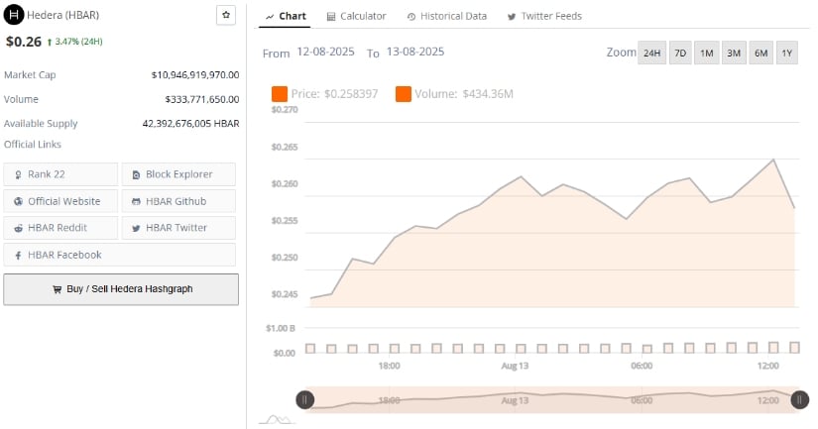The height and width of the screenshot is (429, 818).
Task: Grab the left range navigator handle
Action: 305,400
